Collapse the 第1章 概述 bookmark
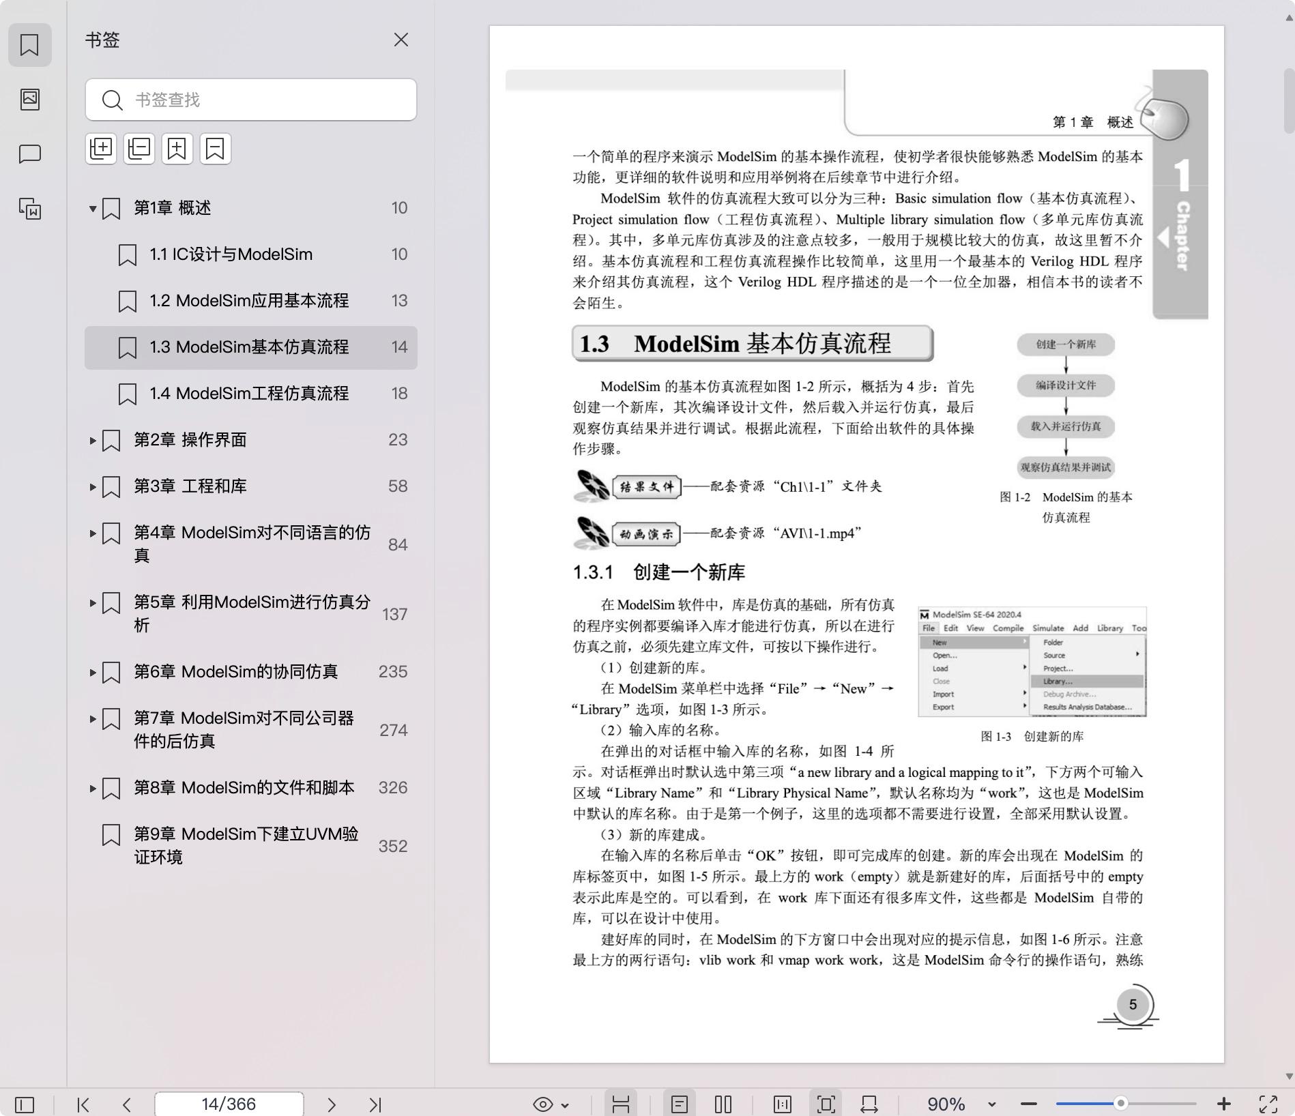 93,208
